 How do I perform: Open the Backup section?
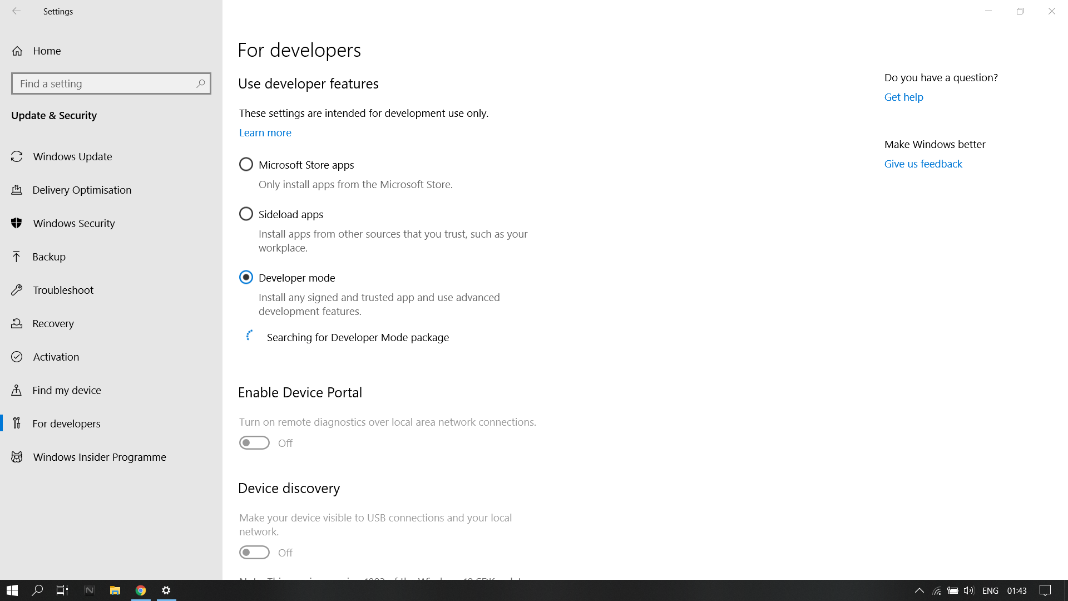111,257
